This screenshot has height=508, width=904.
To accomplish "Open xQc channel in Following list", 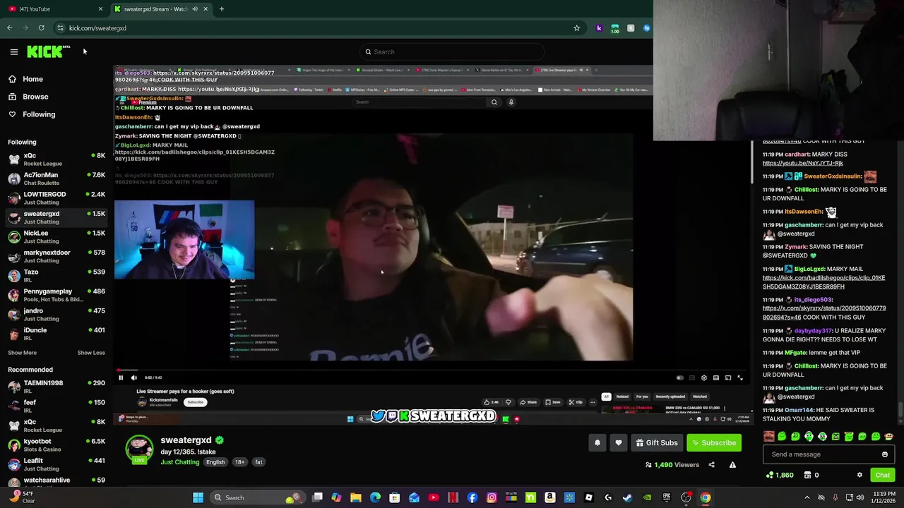I will tap(56, 159).
